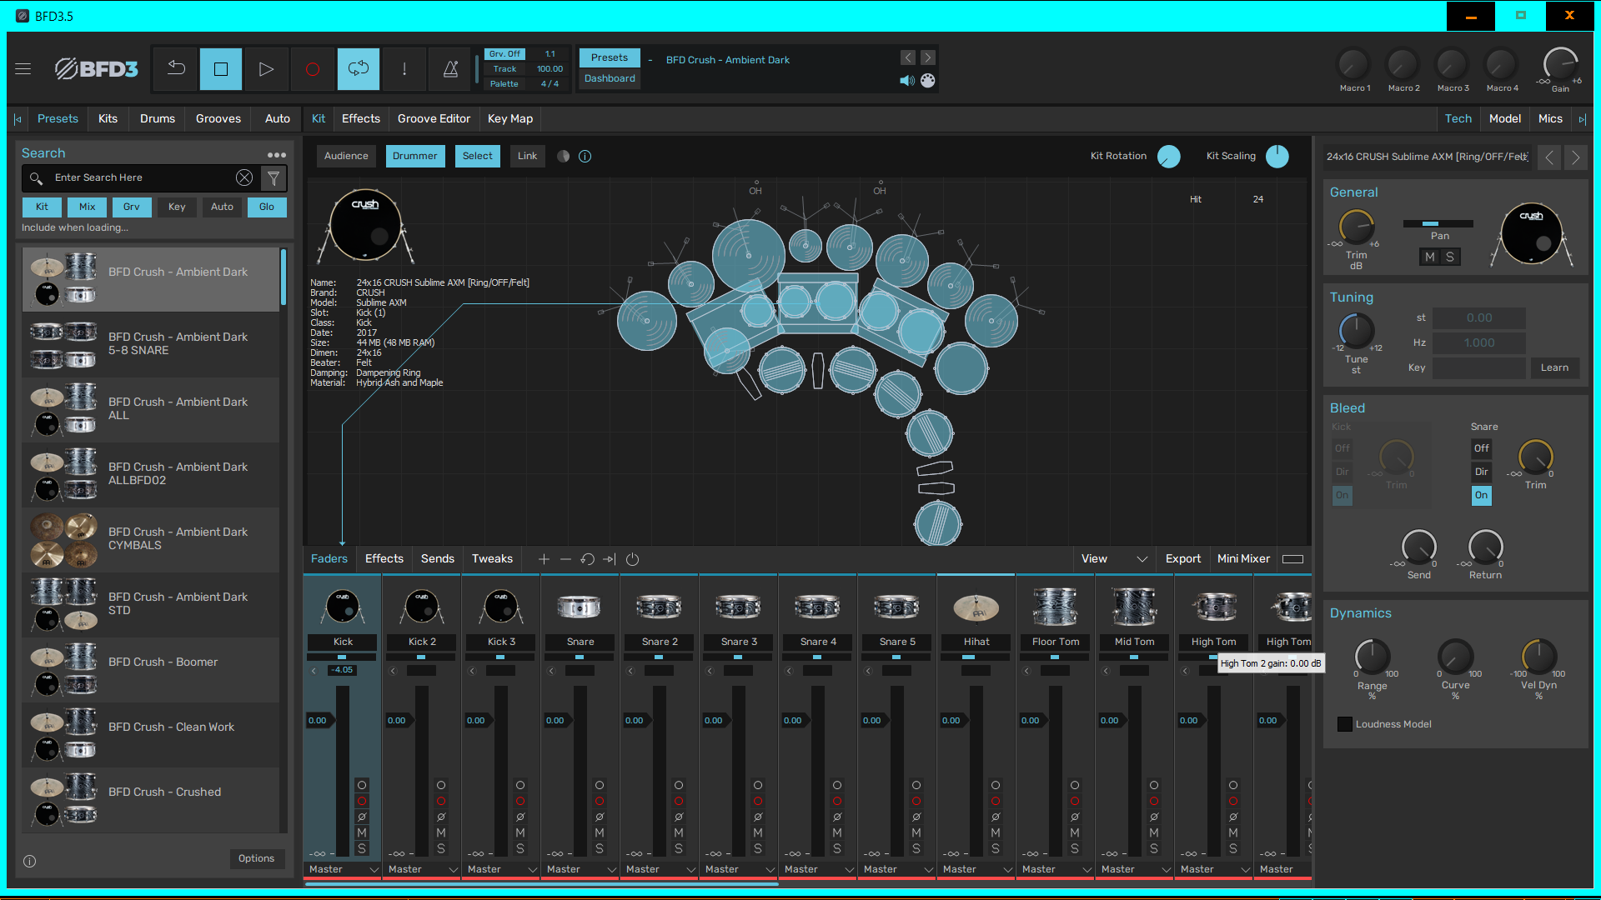Adjust the Kit Rotation knob
The width and height of the screenshot is (1601, 900).
tap(1169, 157)
